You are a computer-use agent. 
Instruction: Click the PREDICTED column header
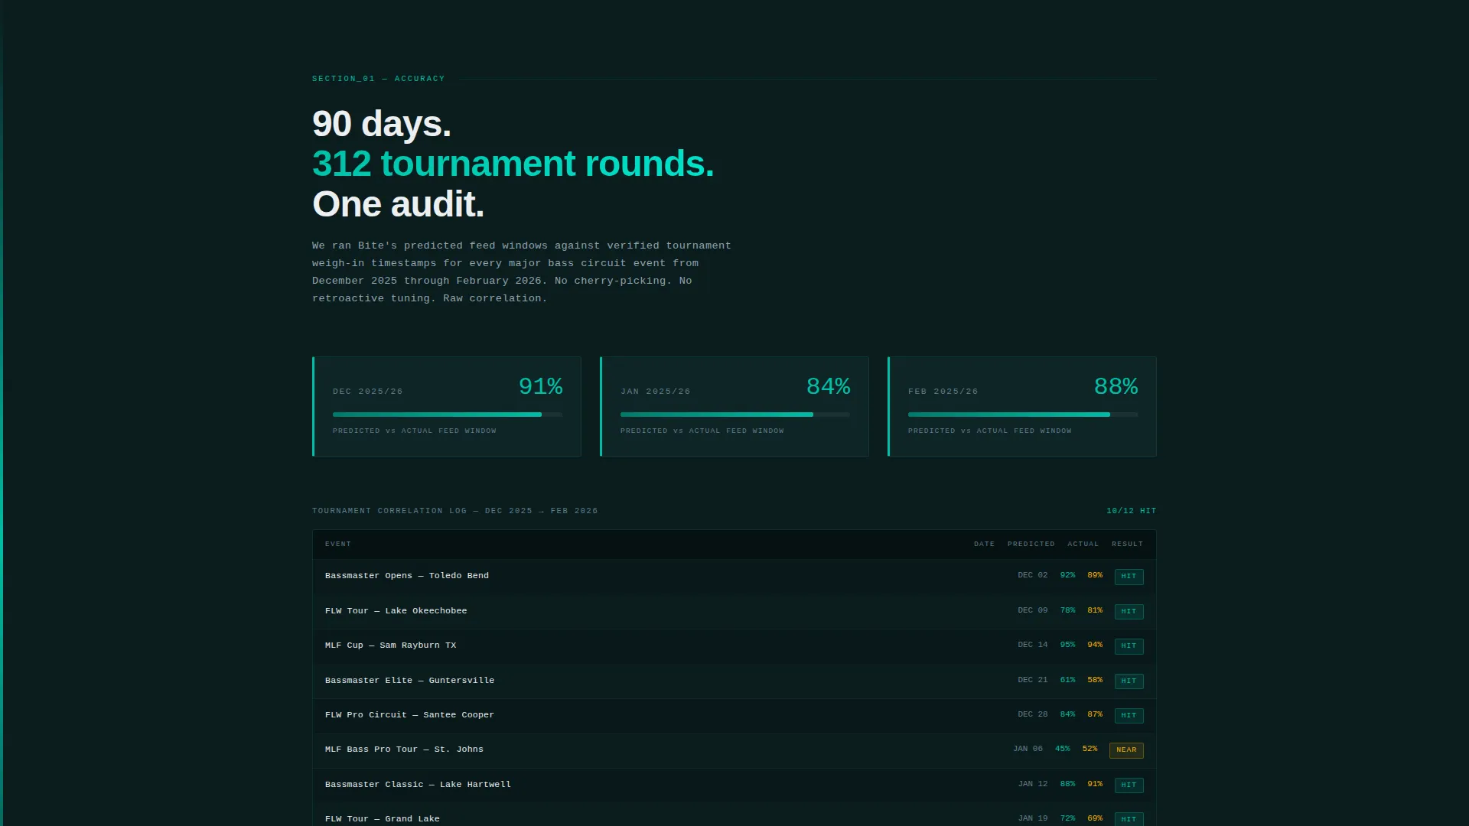click(x=1031, y=545)
